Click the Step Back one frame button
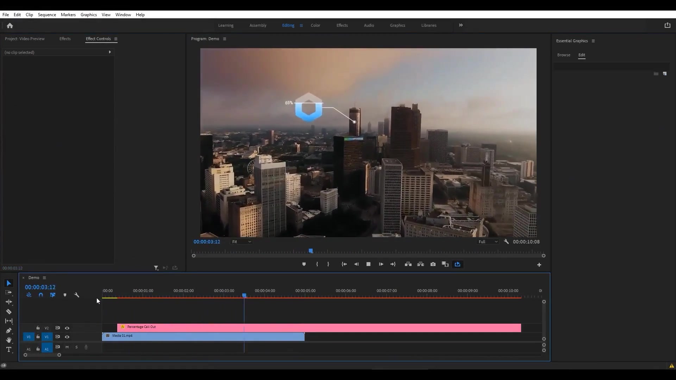 click(356, 264)
